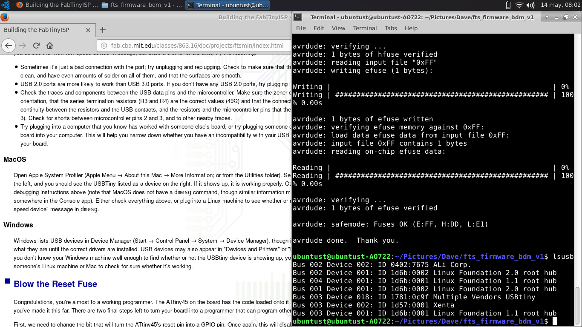Open the Terminal File menu
The width and height of the screenshot is (582, 327).
(x=301, y=28)
